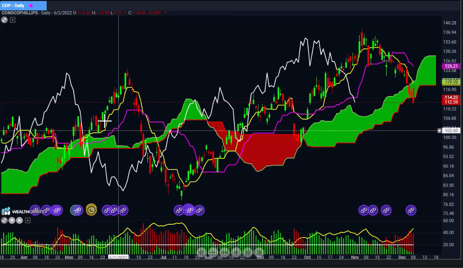463x268 pixels.
Task: Move the indicator pane up with arrow icon
Action: tap(20, 220)
